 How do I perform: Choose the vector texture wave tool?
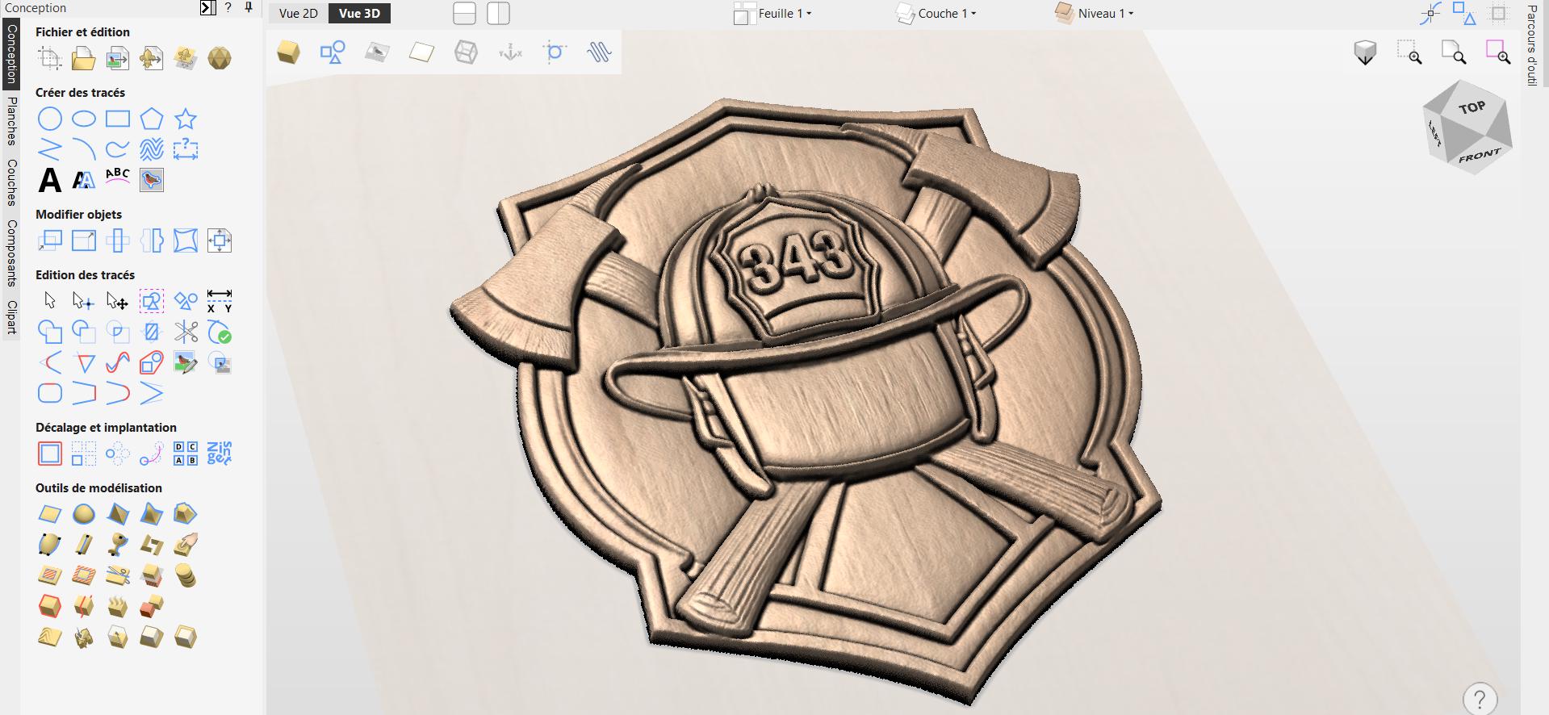152,149
